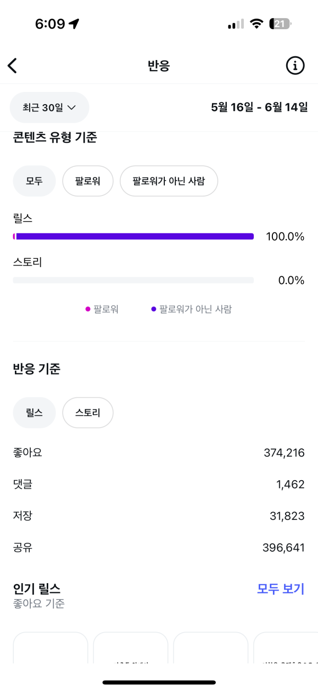
Task: Select the 모두 audience filter
Action: tap(34, 181)
